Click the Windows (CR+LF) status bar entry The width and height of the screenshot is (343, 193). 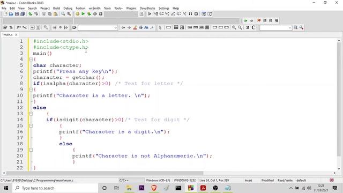pos(158,180)
